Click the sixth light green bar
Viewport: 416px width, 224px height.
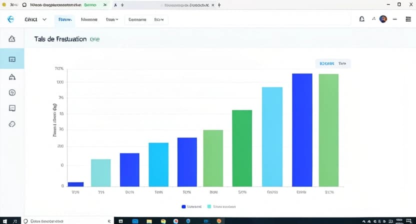click(x=213, y=158)
